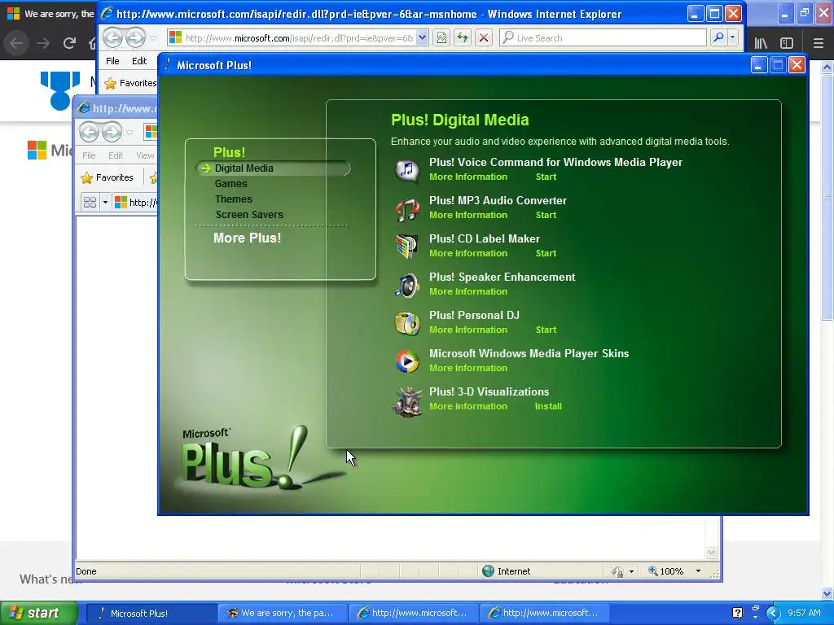Click the Firefox back arrow
This screenshot has height=625, width=834.
(16, 43)
